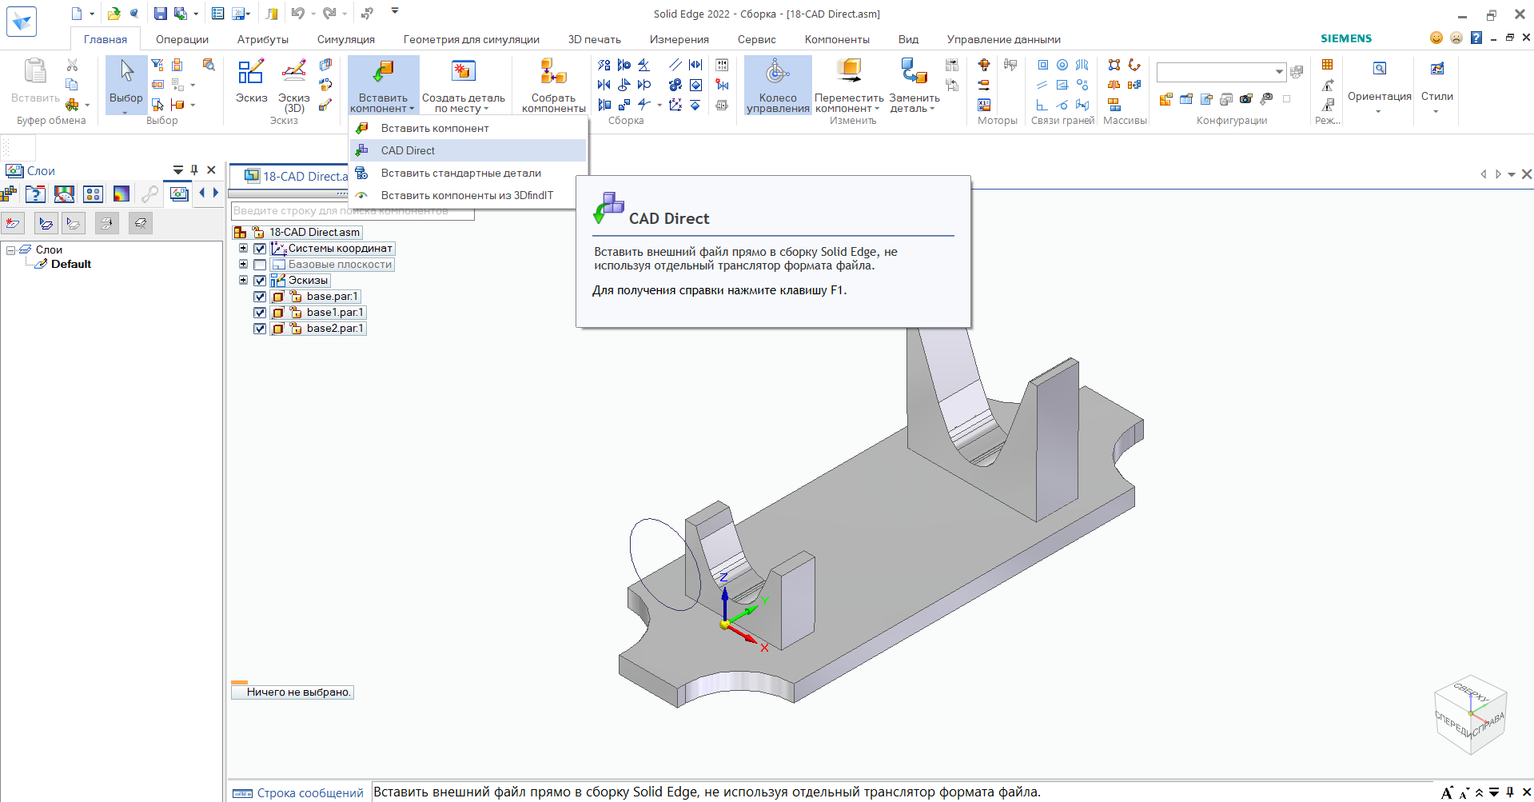This screenshot has height=802, width=1534.
Task: Expand the Базовые плоскости tree node
Action: pos(243,265)
